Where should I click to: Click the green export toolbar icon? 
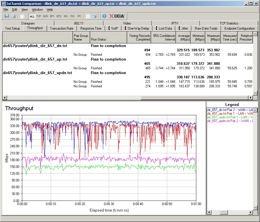tap(88, 16)
